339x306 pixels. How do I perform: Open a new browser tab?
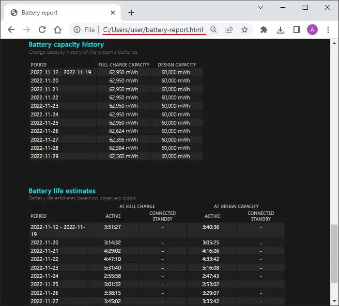(131, 13)
